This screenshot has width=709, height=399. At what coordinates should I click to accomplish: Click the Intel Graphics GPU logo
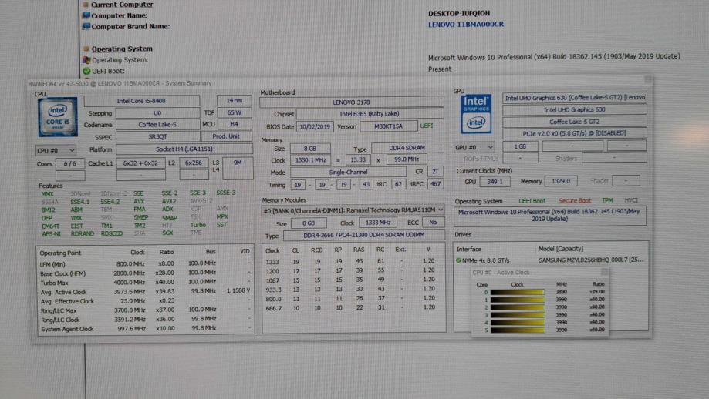tap(476, 115)
